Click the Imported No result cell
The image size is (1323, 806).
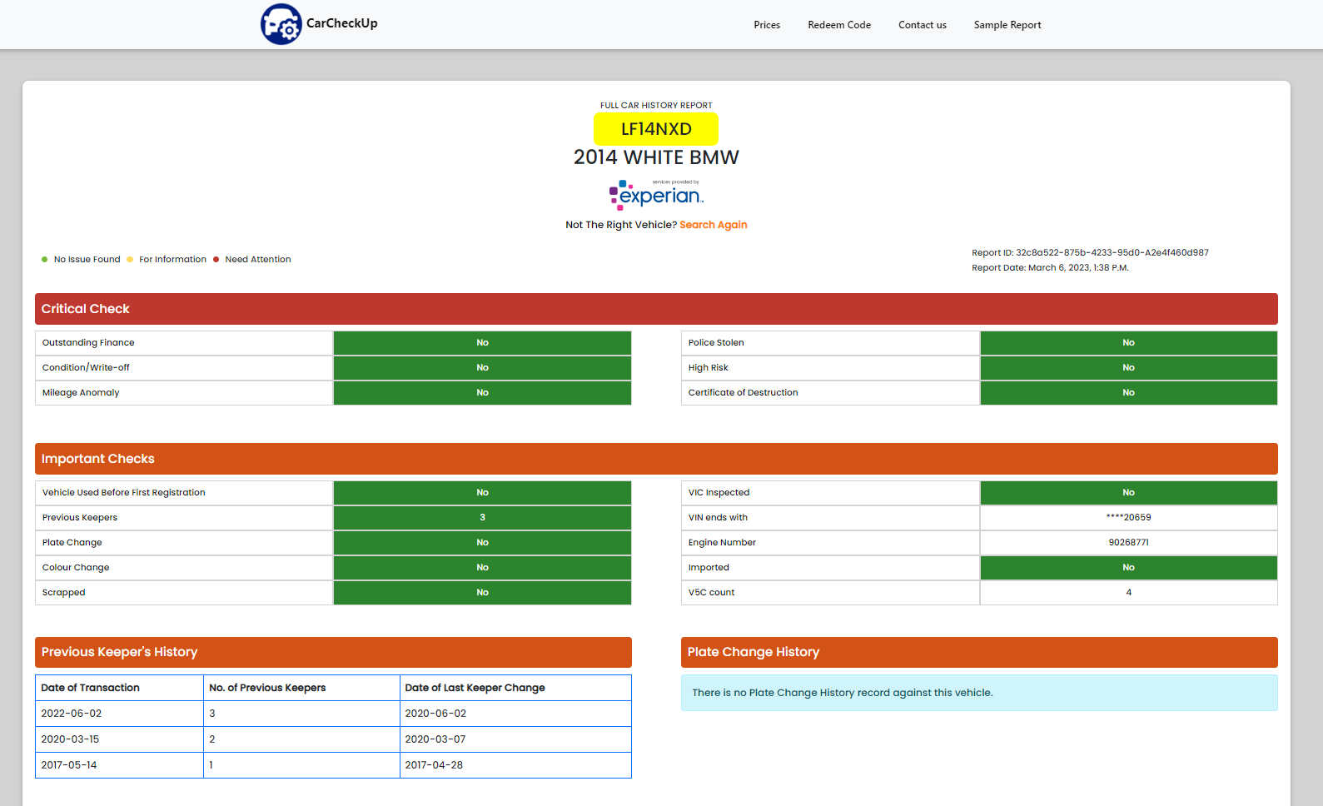pyautogui.click(x=1128, y=568)
